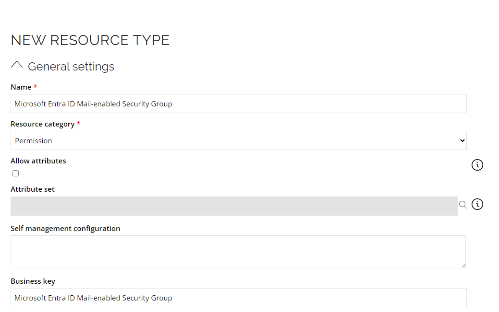499x312 pixels.
Task: Click the Business key label
Action: pos(33,281)
